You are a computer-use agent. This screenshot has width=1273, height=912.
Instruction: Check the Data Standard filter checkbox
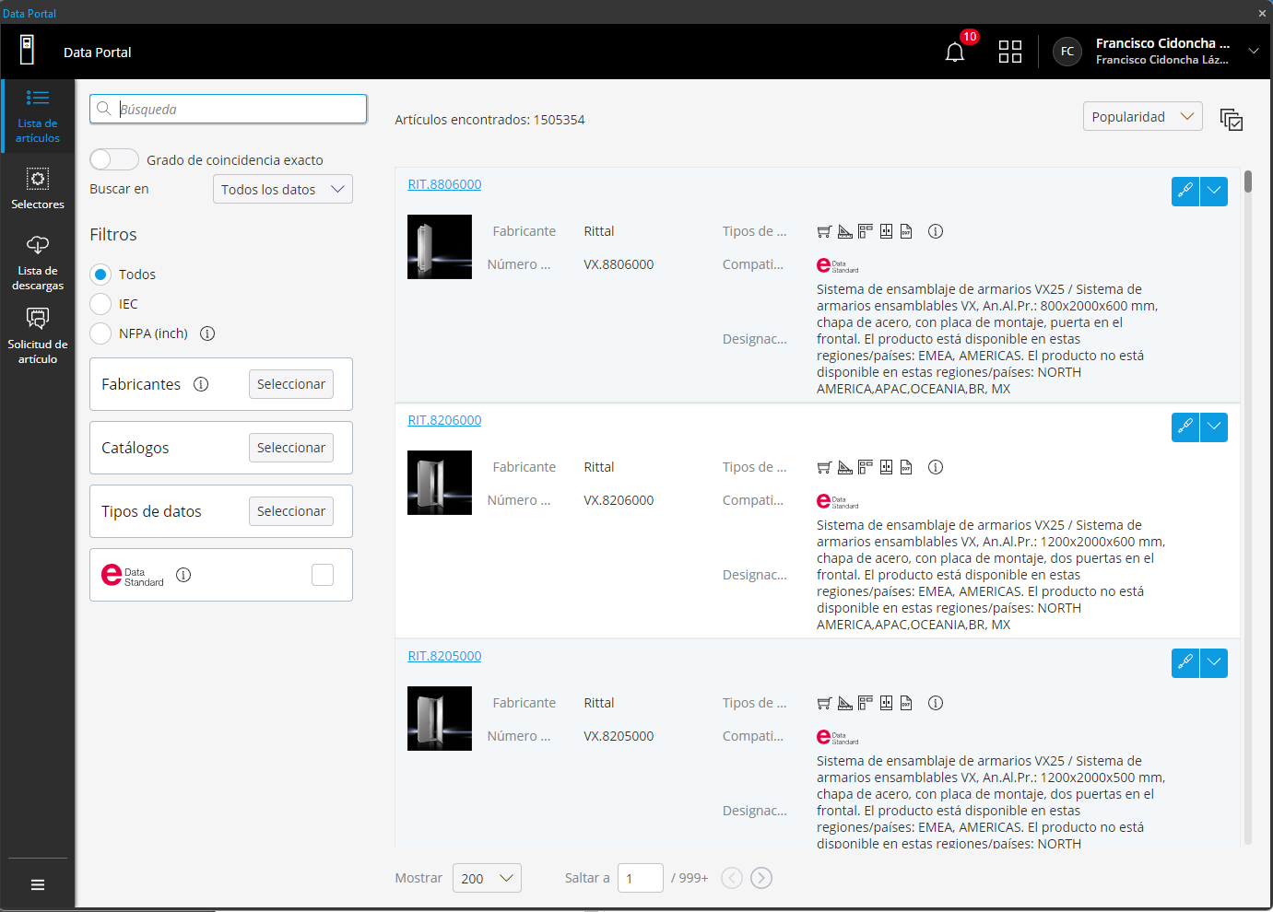tap(323, 575)
